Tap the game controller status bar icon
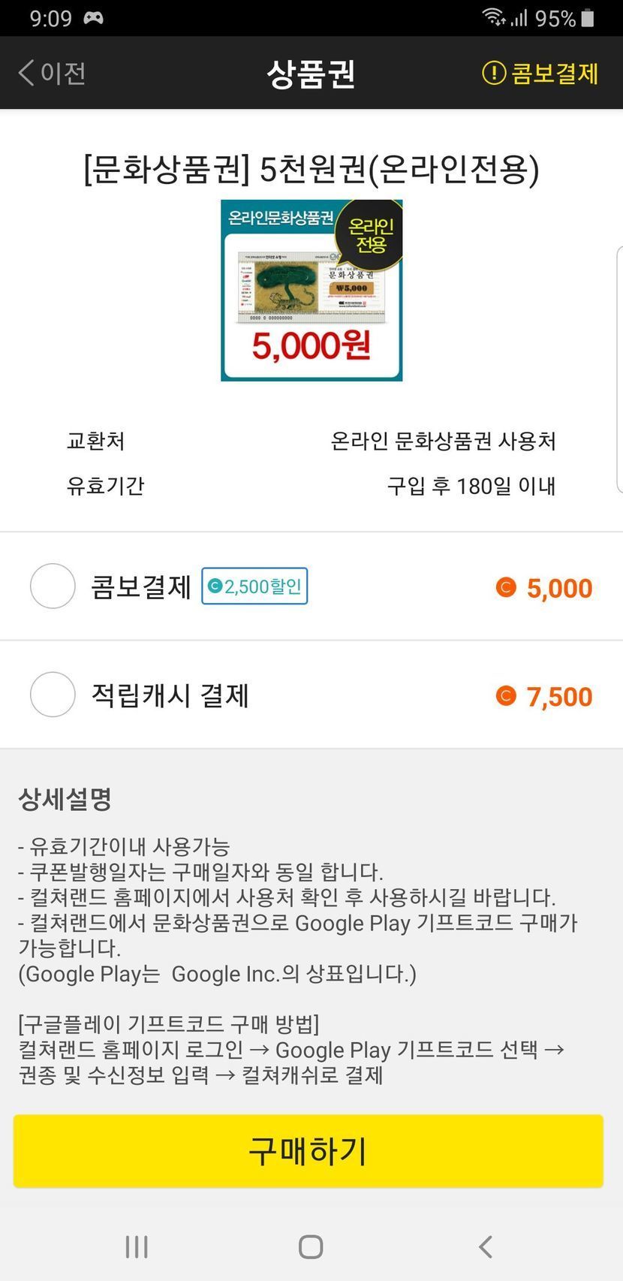Viewport: 623px width, 1281px height. (93, 18)
